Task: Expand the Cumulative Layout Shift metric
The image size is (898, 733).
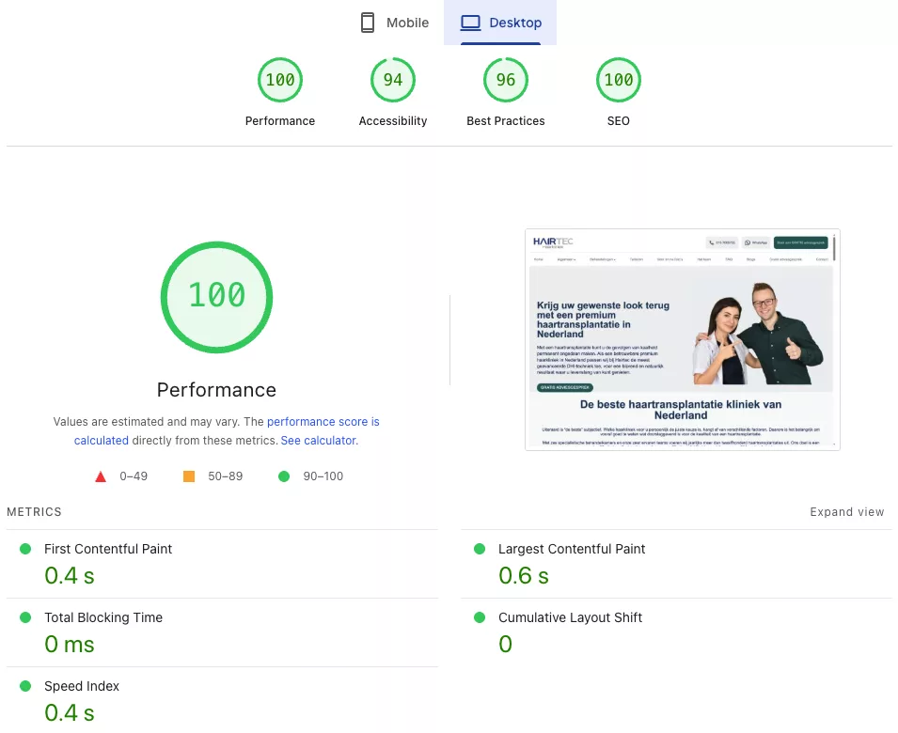Action: click(570, 617)
